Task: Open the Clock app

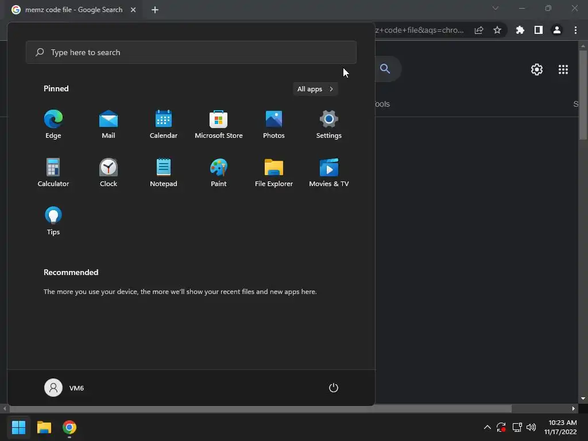Action: click(109, 172)
